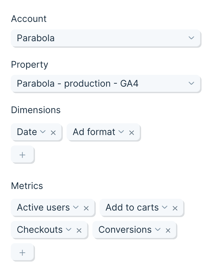Expand the Date dimension chevron
Screen dimensions: 211x272
43,132
